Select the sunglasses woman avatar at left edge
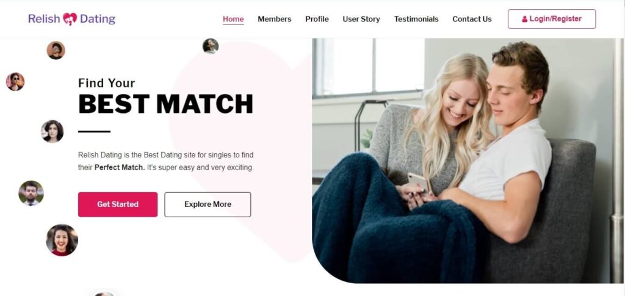The image size is (625, 296). click(x=15, y=82)
